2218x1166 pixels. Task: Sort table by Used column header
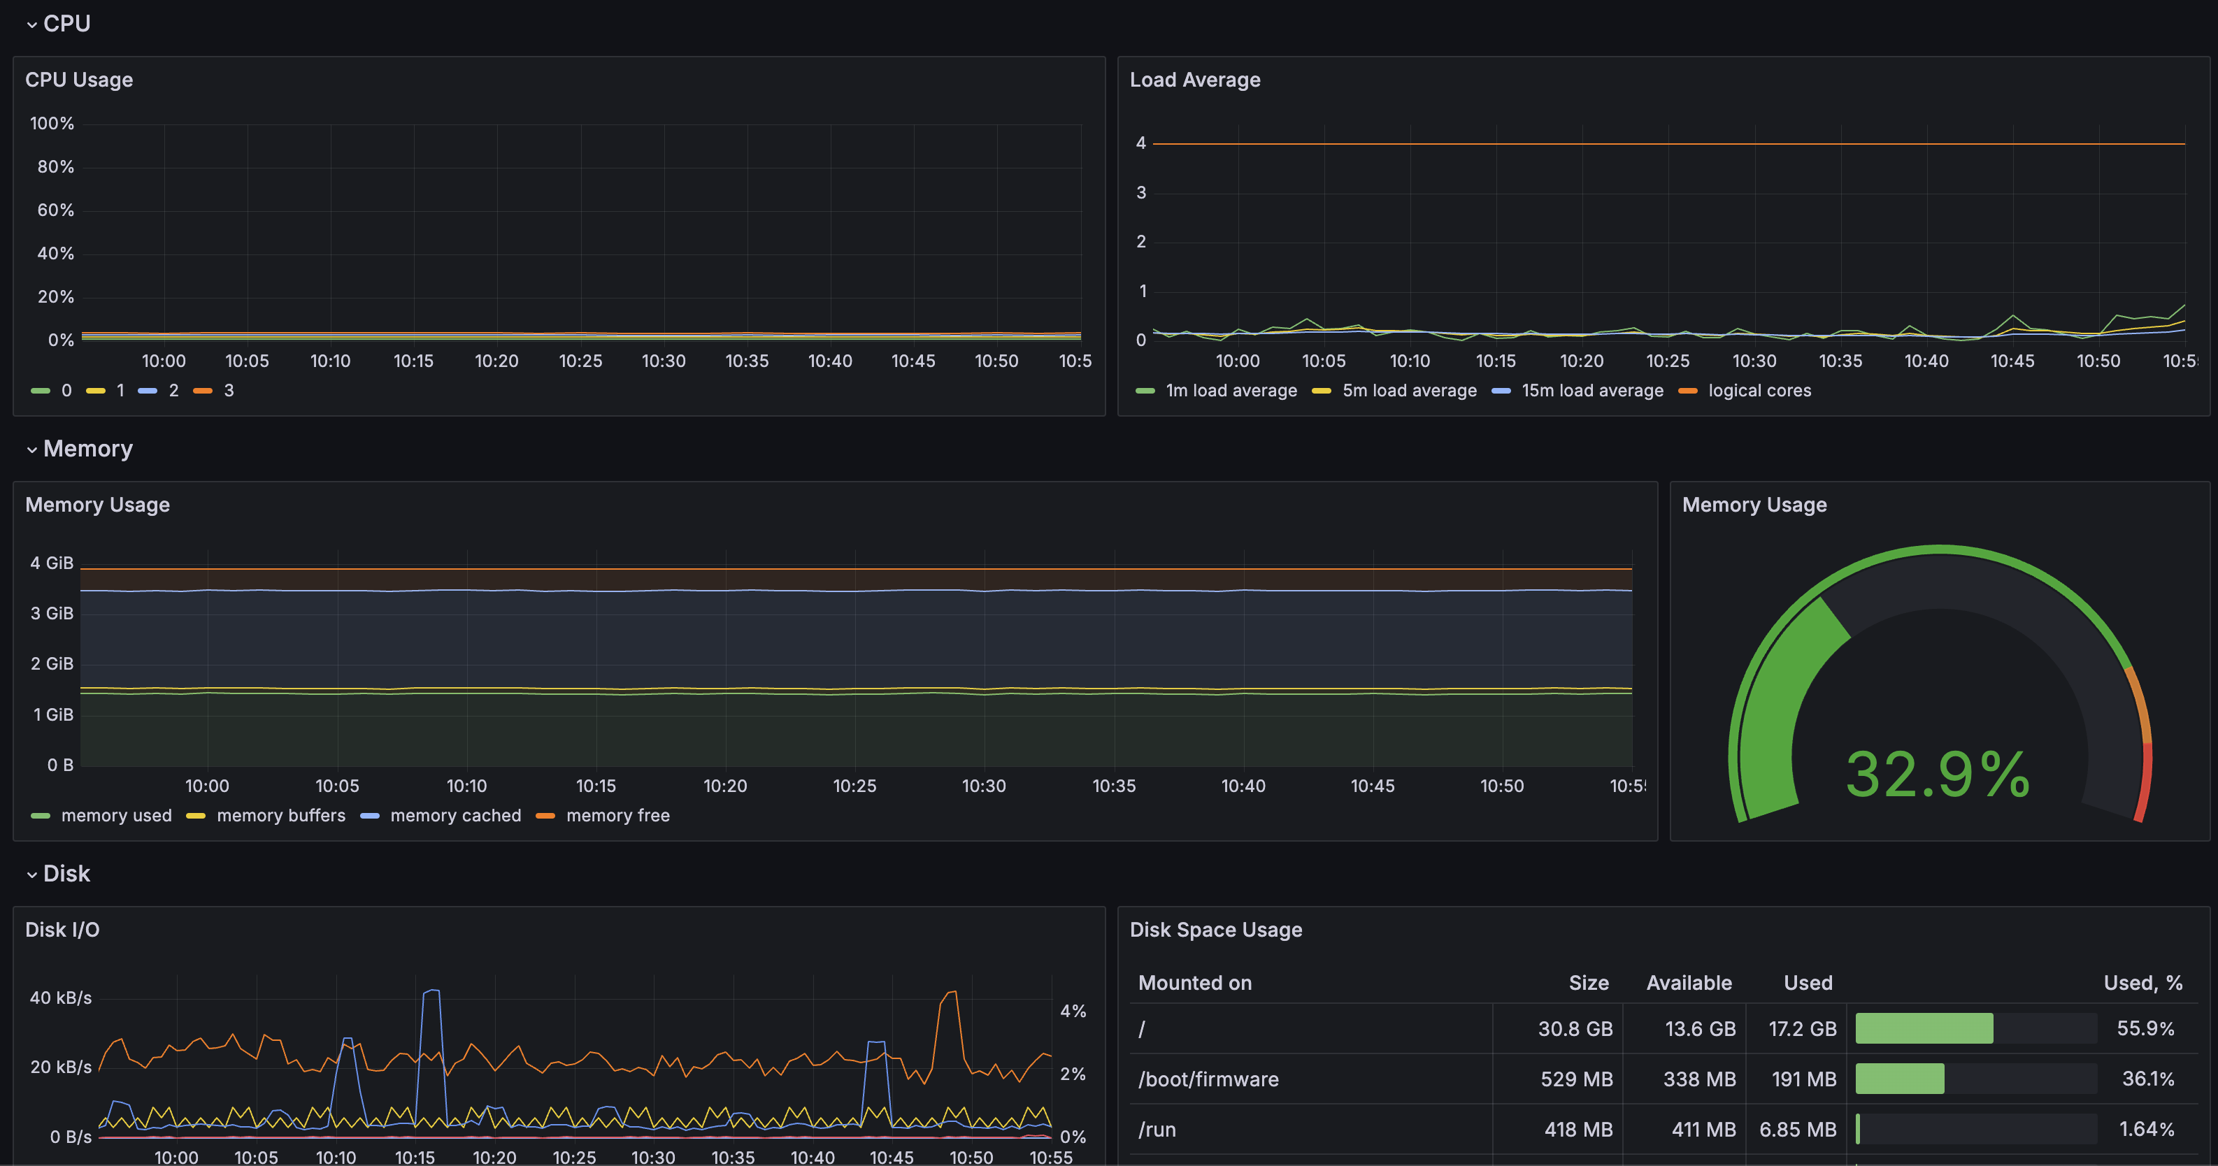1808,983
